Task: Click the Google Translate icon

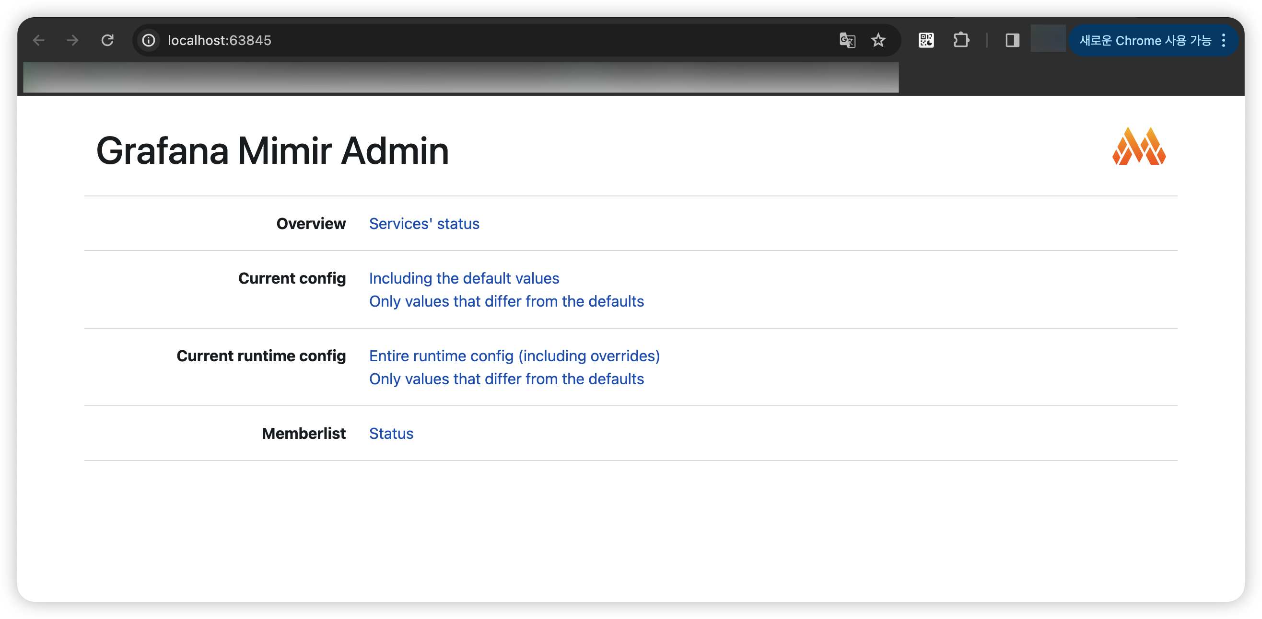Action: 847,40
